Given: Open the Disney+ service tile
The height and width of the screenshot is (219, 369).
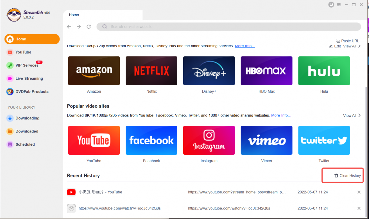Looking at the screenshot, I should click(x=209, y=71).
